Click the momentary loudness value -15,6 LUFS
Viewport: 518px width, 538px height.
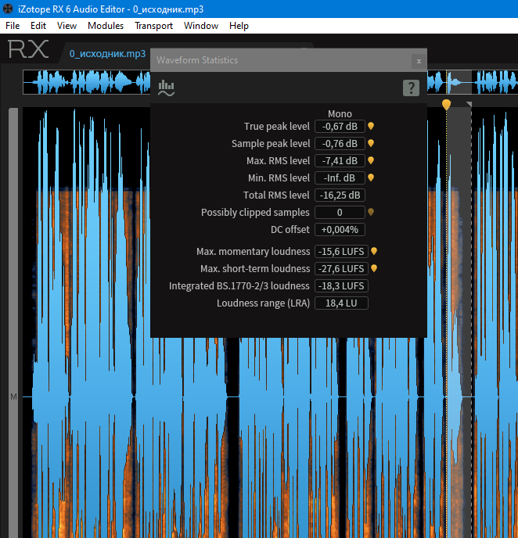point(341,252)
